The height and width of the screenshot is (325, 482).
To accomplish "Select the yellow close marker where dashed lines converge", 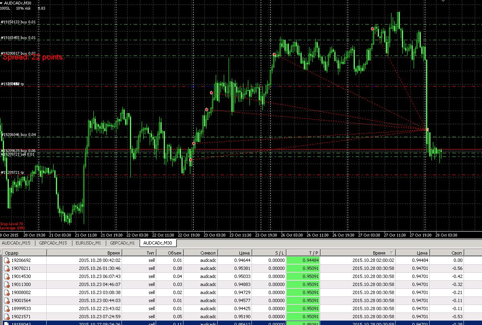I will [x=427, y=130].
